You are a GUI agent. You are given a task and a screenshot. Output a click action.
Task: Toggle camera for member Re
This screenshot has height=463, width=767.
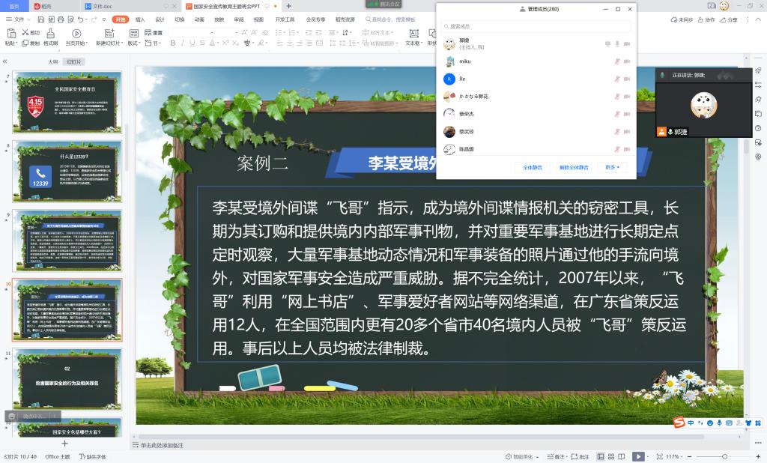tap(627, 79)
